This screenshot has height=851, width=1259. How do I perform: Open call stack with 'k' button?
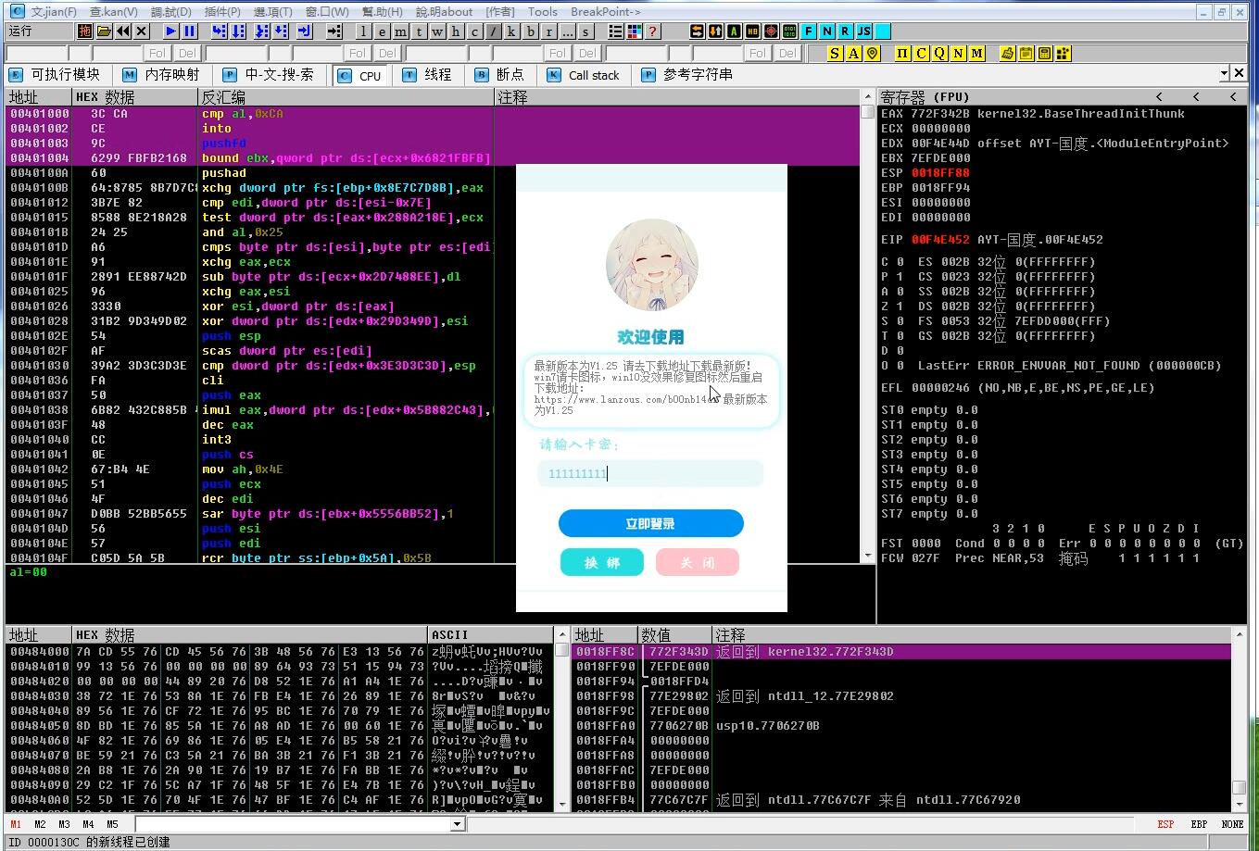pos(511,31)
